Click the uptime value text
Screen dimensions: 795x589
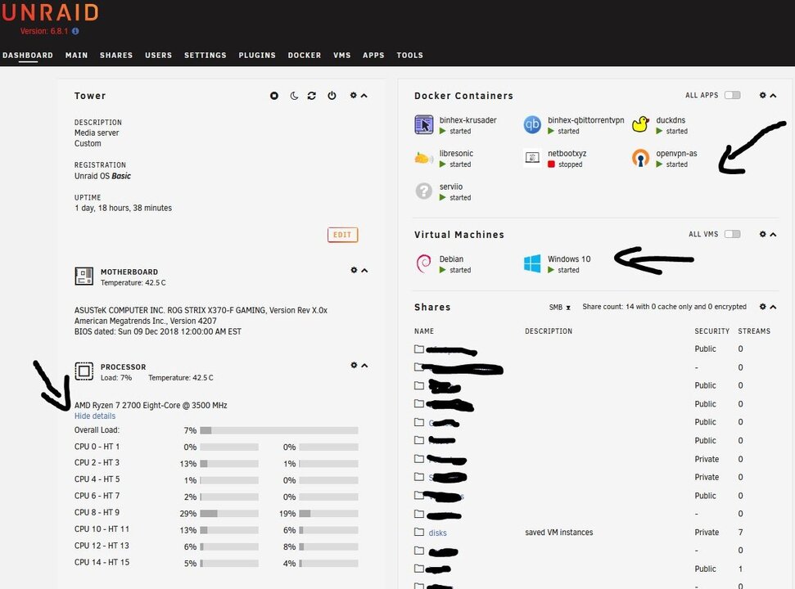click(123, 208)
